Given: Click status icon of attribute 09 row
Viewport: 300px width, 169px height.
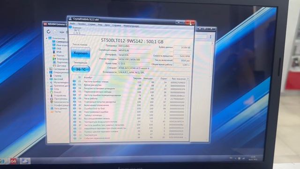Looking at the screenshot, I should click(75, 98).
